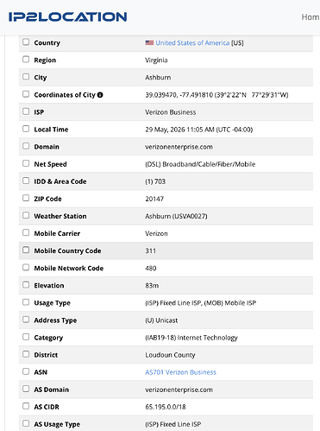Click the district value 'Loudoun County'
The width and height of the screenshot is (320, 431).
pos(170,355)
